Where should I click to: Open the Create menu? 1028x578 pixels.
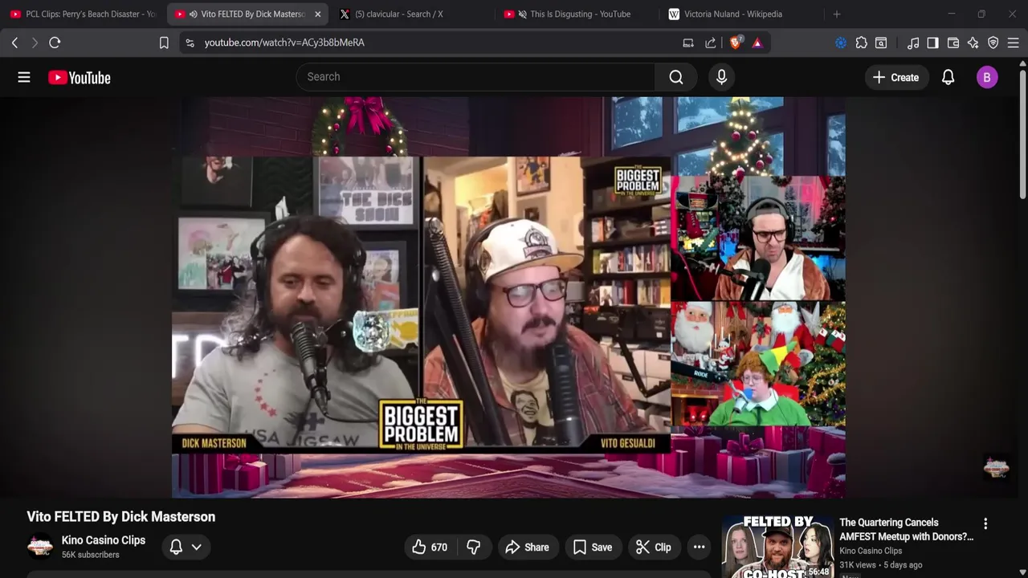click(x=895, y=77)
